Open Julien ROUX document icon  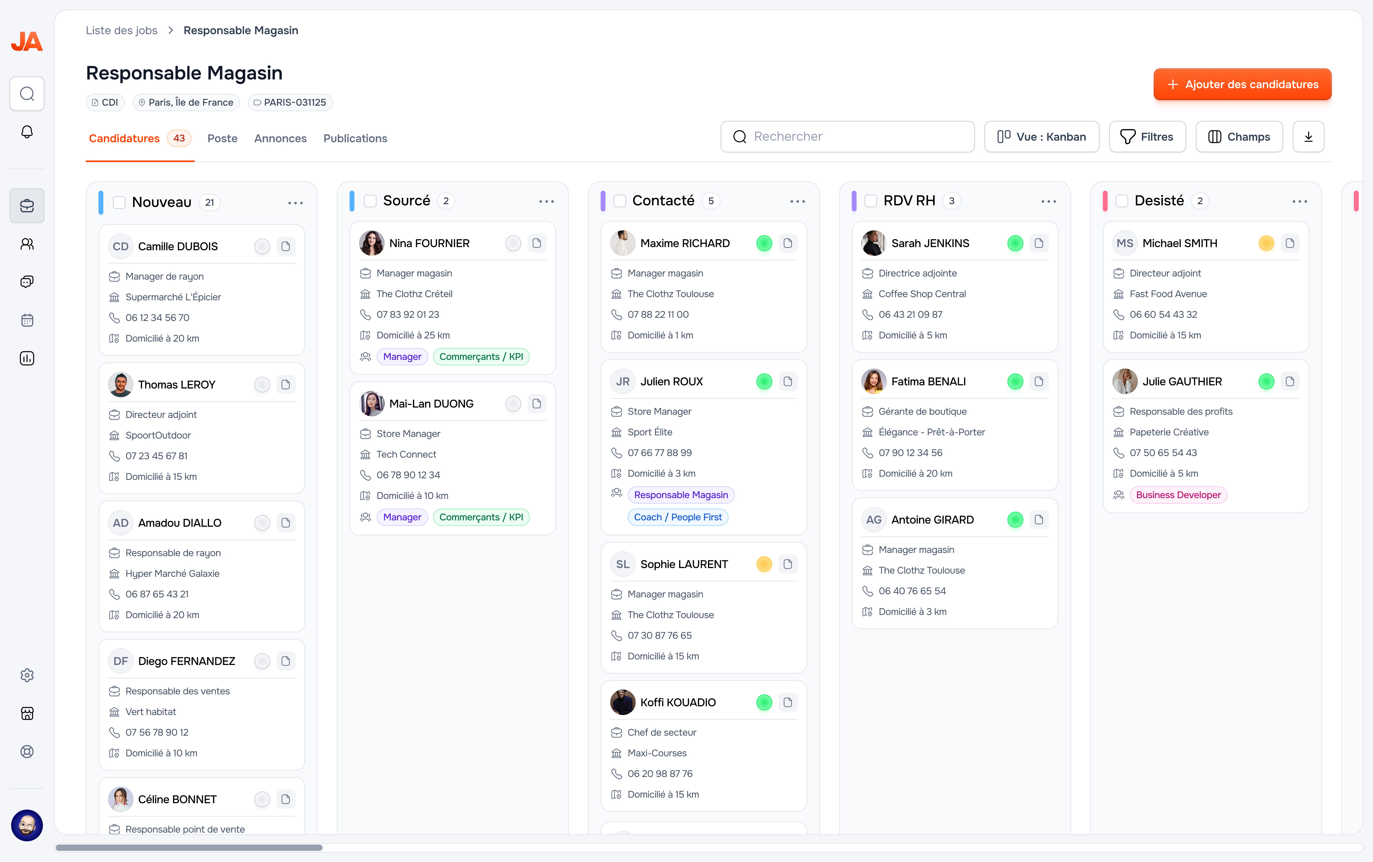coord(787,381)
